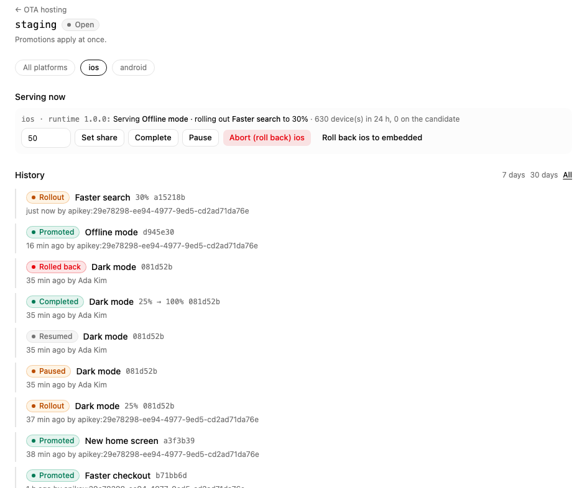Go back to OTA hosting
Viewport: 587px width, 488px height.
41,10
